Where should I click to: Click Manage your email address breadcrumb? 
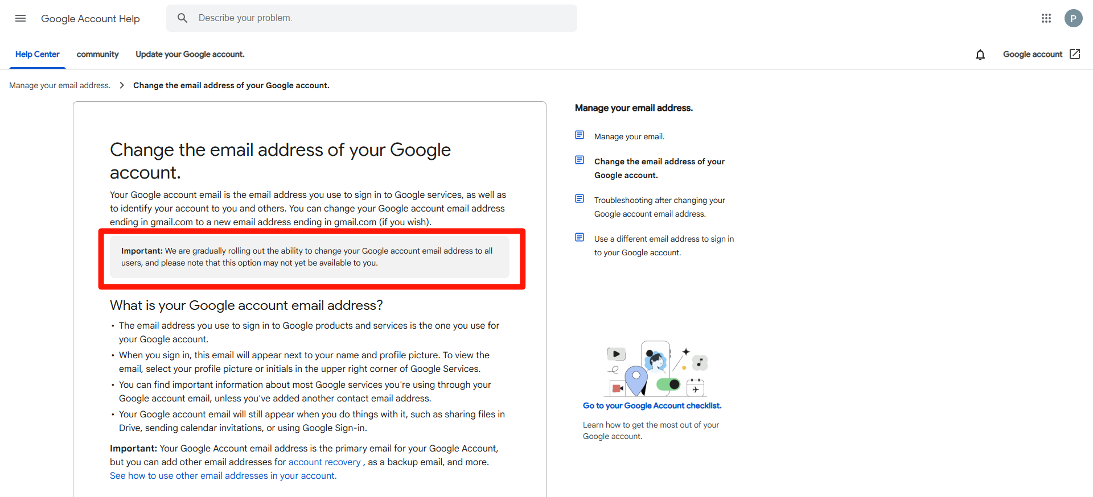[60, 85]
